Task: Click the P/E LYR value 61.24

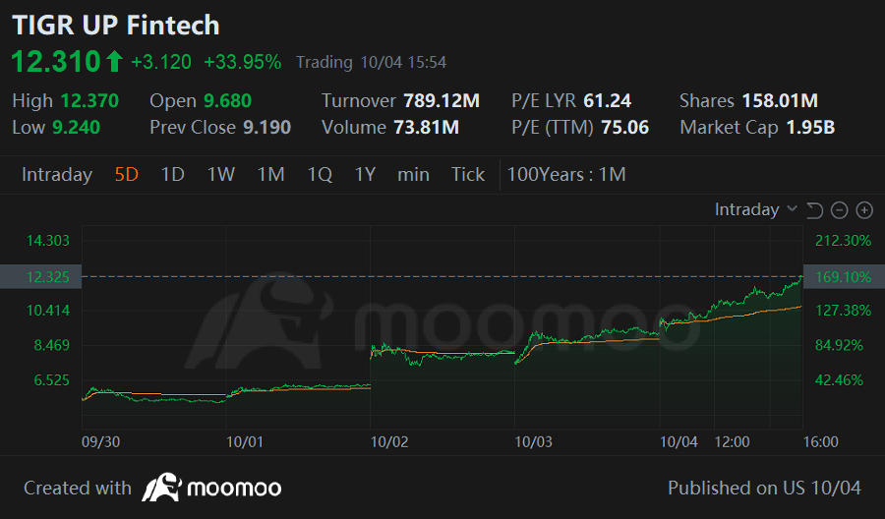Action: 608,101
